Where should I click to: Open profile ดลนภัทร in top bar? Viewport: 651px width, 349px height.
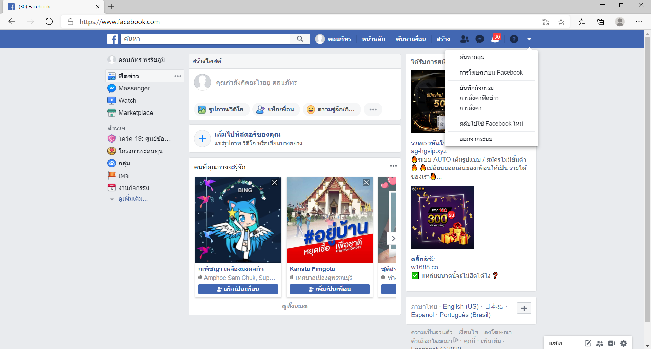click(x=333, y=39)
